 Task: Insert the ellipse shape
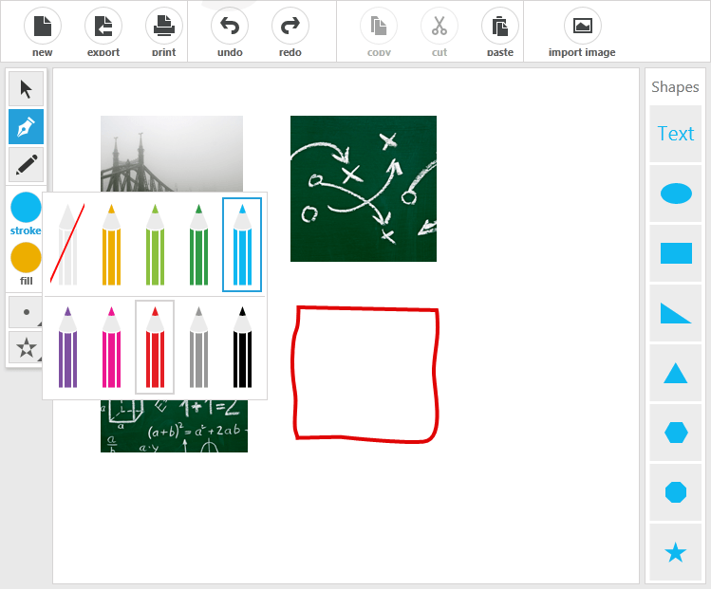pyautogui.click(x=676, y=194)
